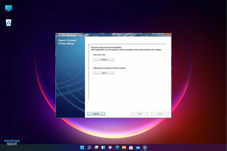The image size is (227, 151).
Task: Click the Retry button
Action: [x=140, y=114]
